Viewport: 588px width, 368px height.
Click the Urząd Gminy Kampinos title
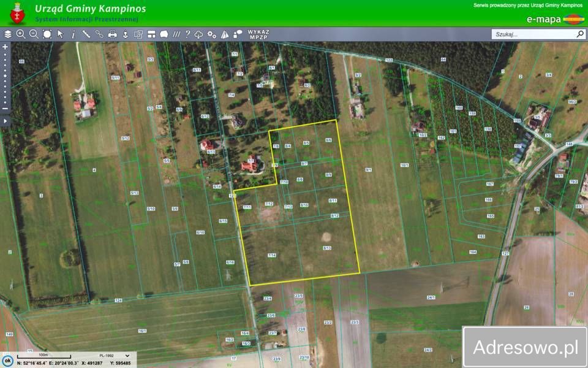pyautogui.click(x=91, y=9)
